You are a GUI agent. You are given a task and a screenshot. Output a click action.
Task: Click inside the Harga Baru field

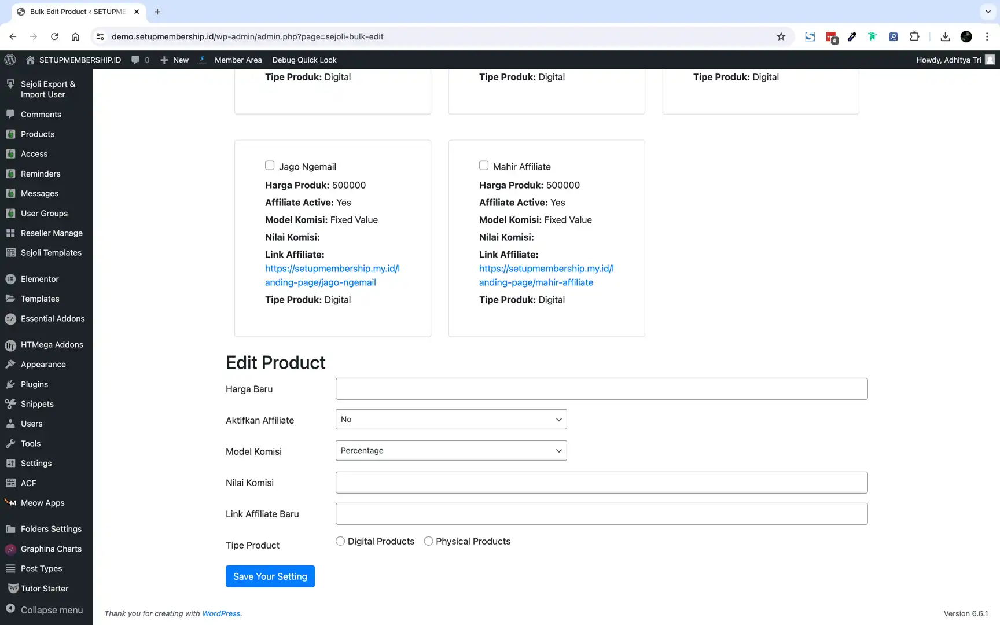[601, 388]
